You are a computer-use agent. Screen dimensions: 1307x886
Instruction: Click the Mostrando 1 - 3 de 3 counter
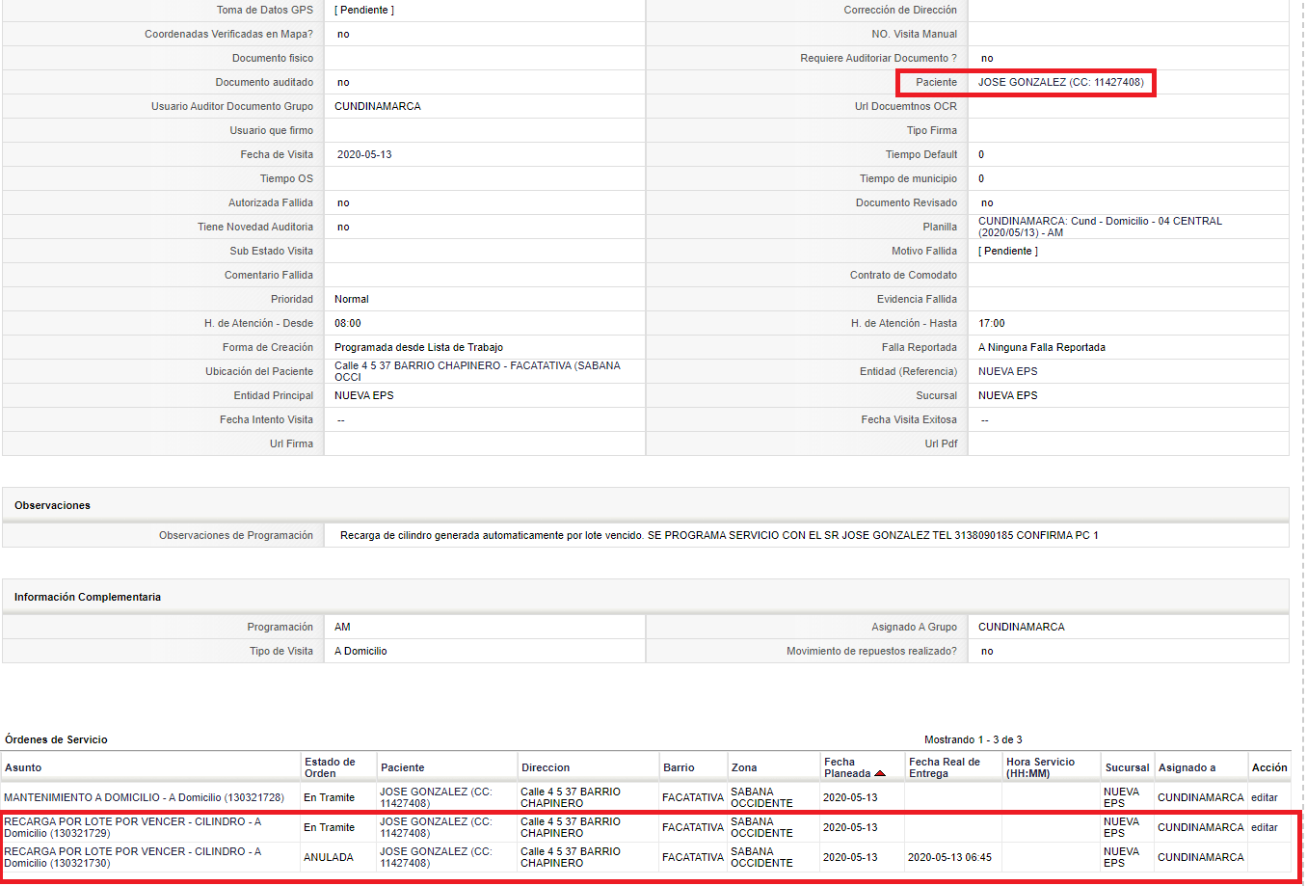point(974,739)
